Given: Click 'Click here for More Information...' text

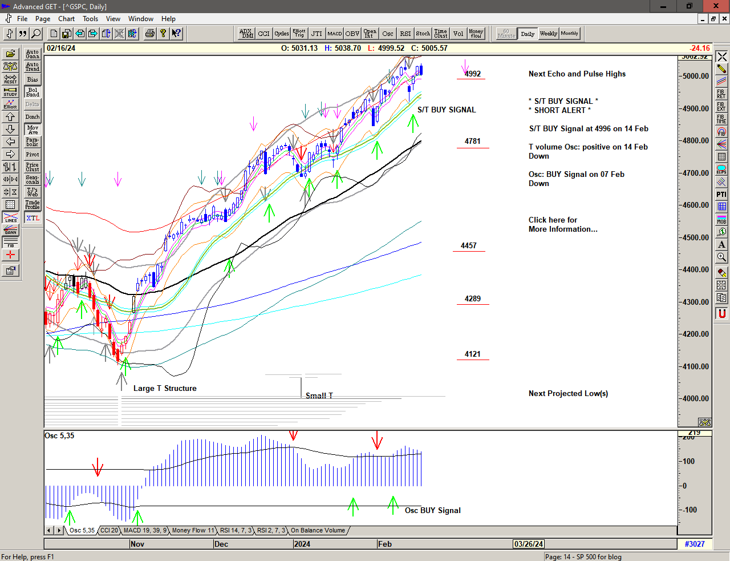Looking at the screenshot, I should [x=562, y=224].
